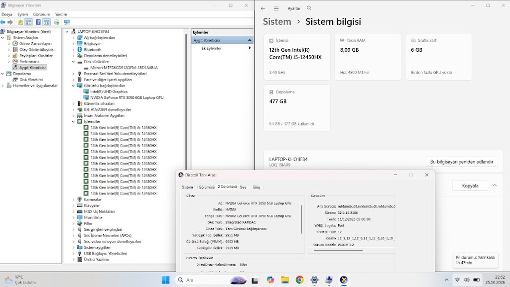Click the Back arrow in Computer Management toolbar
The width and height of the screenshot is (510, 287).
pos(3,22)
